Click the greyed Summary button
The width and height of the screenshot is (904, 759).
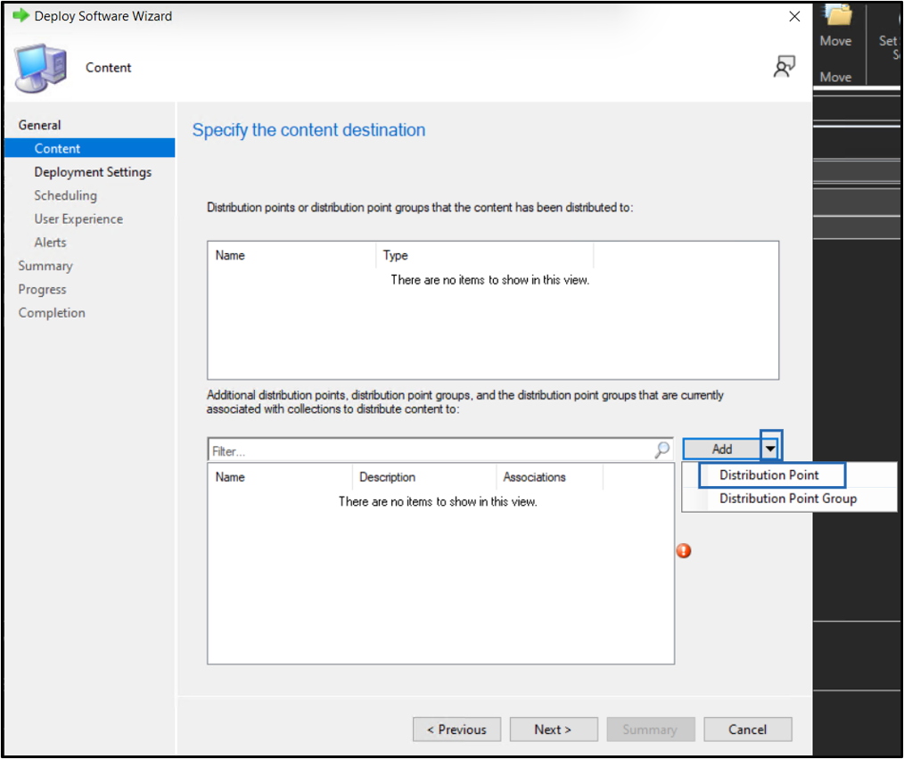coord(650,730)
